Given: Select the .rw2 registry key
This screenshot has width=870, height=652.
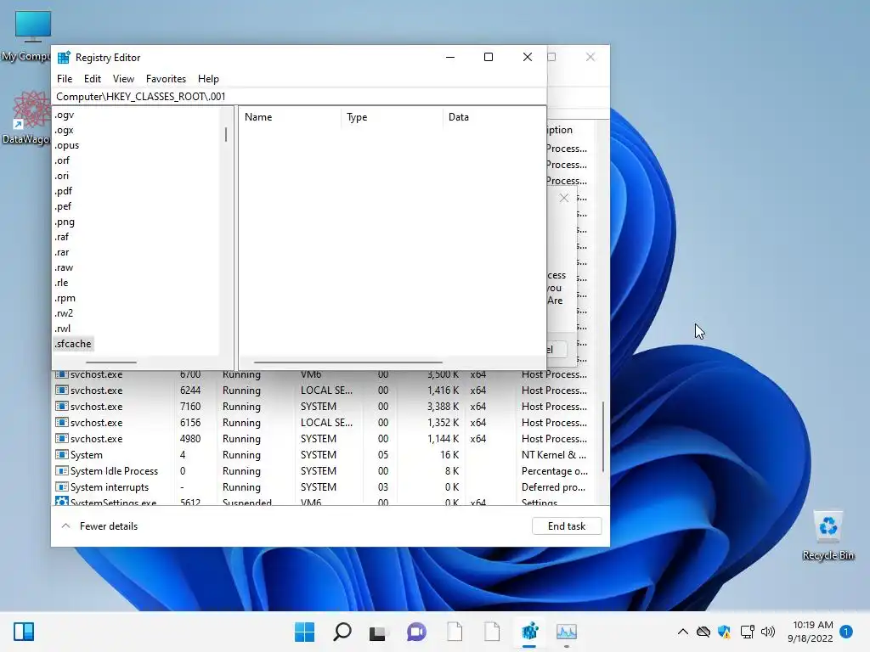Looking at the screenshot, I should point(64,313).
